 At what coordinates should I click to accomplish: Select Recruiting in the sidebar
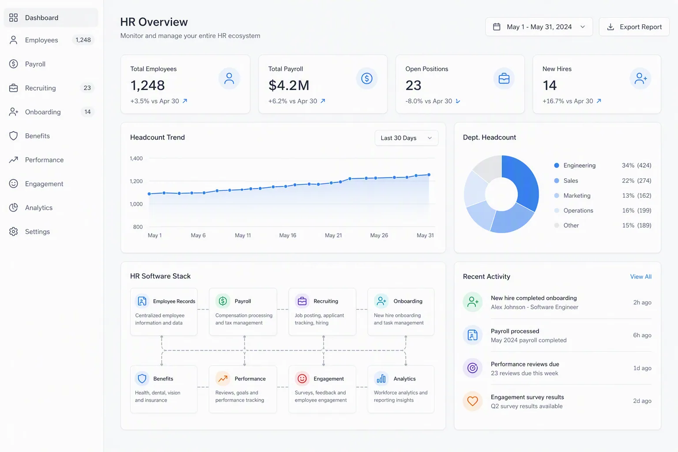tap(51, 88)
